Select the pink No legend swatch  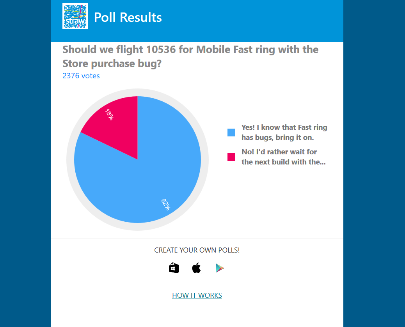coord(231,157)
